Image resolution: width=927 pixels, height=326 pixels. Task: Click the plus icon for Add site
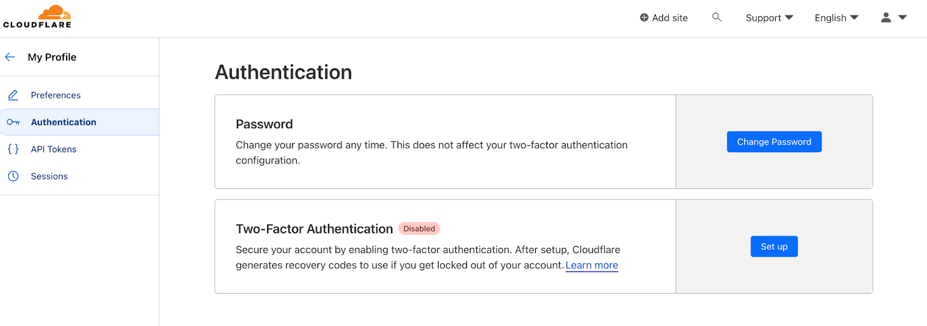[644, 17]
